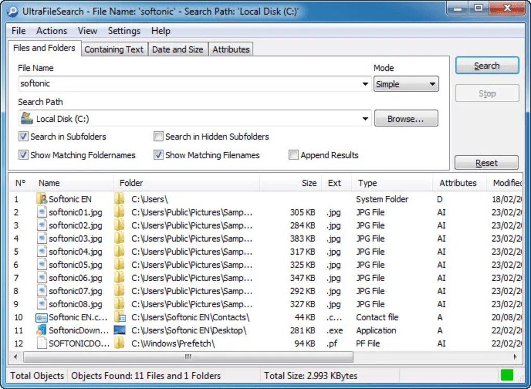
Task: Click into the File Name text field
Action: [x=189, y=84]
